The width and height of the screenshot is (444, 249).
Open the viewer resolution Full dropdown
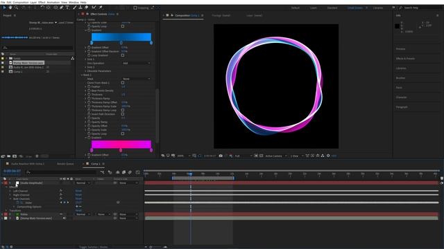243,156
